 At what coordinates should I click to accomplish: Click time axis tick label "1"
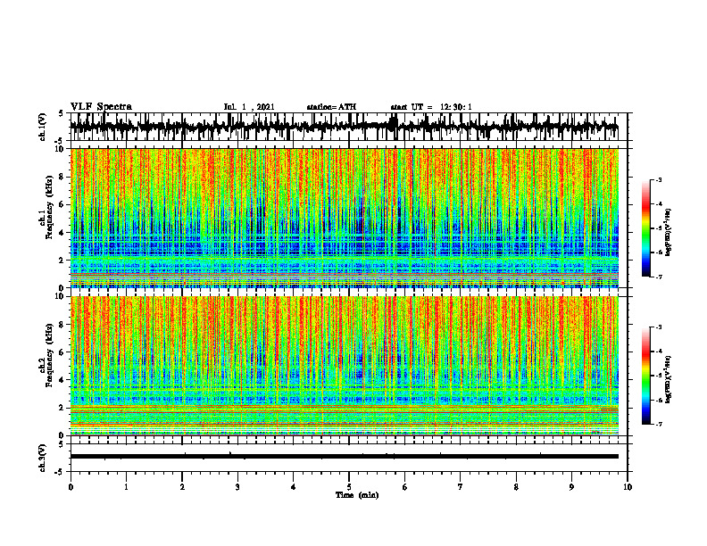click(126, 487)
